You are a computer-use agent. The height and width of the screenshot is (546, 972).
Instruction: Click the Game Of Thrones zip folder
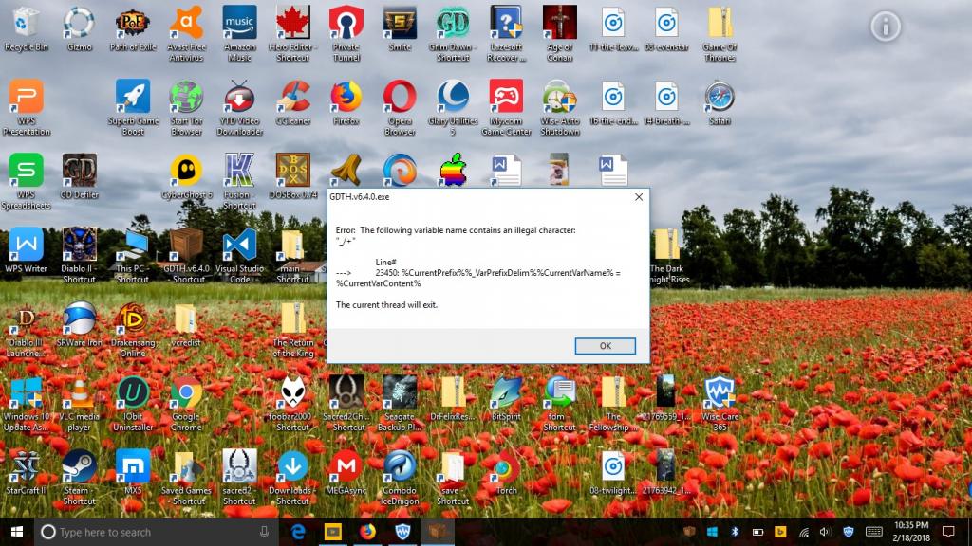coord(720,23)
